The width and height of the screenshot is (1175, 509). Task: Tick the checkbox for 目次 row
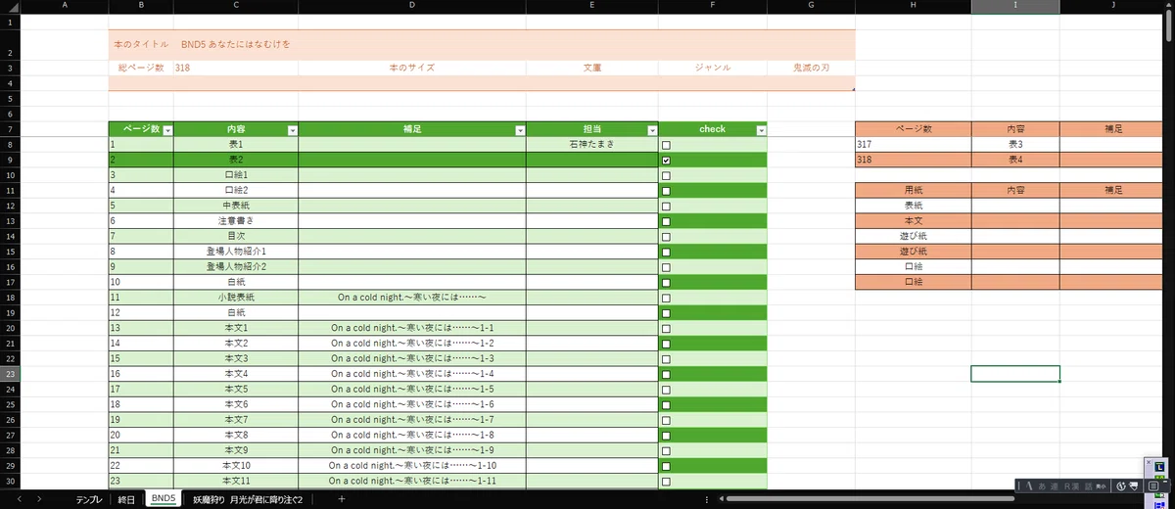click(x=667, y=237)
